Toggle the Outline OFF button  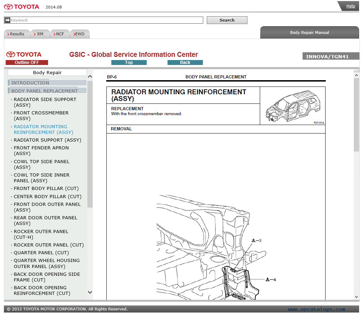(x=27, y=63)
